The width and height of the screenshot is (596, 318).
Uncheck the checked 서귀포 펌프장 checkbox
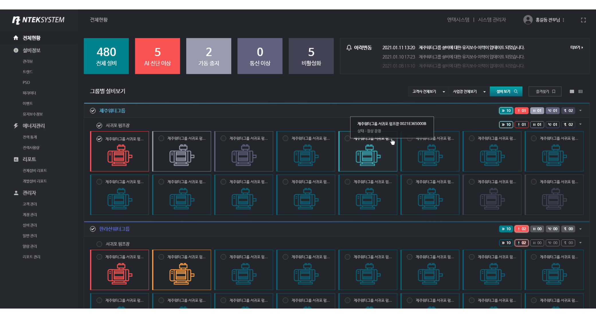coord(99,125)
